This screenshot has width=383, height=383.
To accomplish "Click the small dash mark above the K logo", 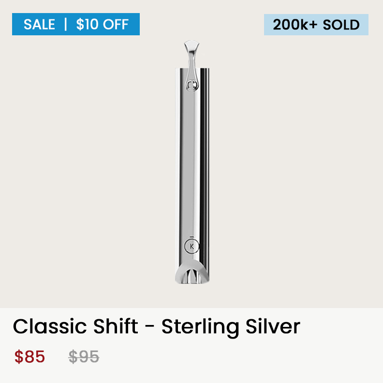I will [x=192, y=236].
